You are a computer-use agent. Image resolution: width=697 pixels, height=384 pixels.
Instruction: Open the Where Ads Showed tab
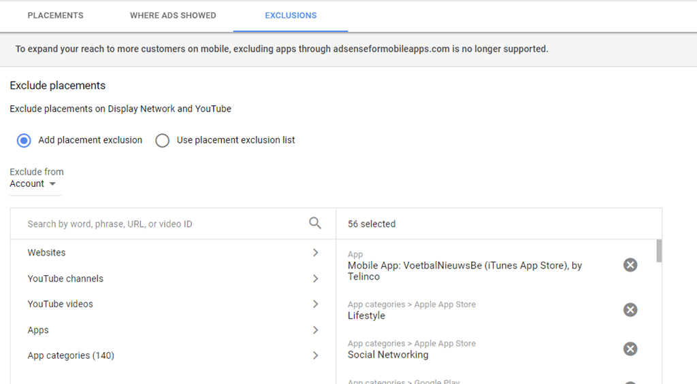[x=173, y=16]
